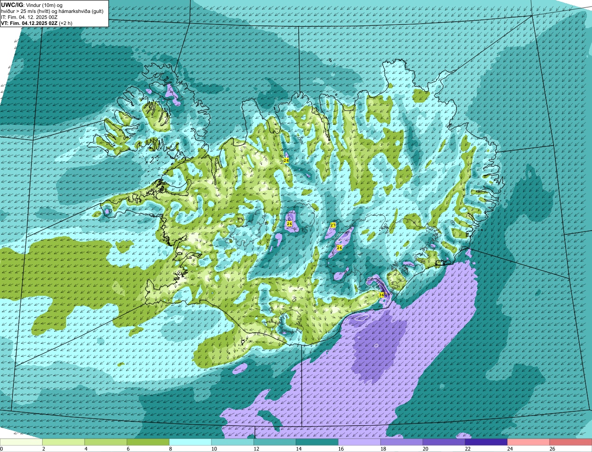This screenshot has height=452, width=592.
Task: Select the 22–24 m/s dark indigo legend swatch
Action: tap(487, 442)
